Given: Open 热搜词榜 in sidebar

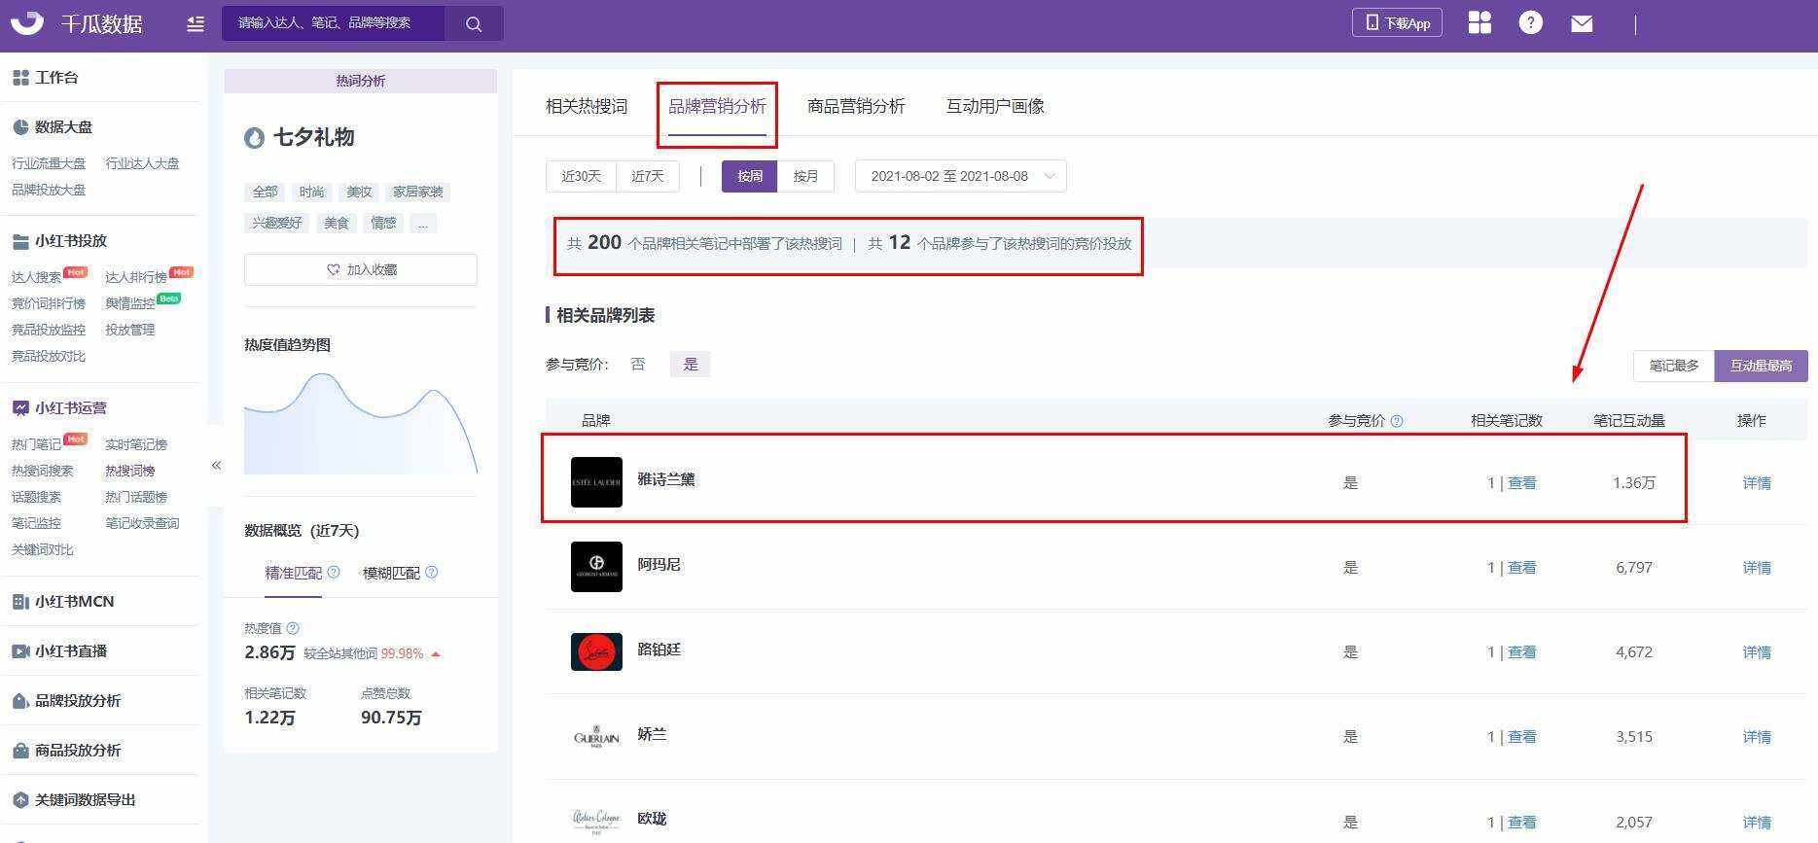Looking at the screenshot, I should pyautogui.click(x=130, y=471).
